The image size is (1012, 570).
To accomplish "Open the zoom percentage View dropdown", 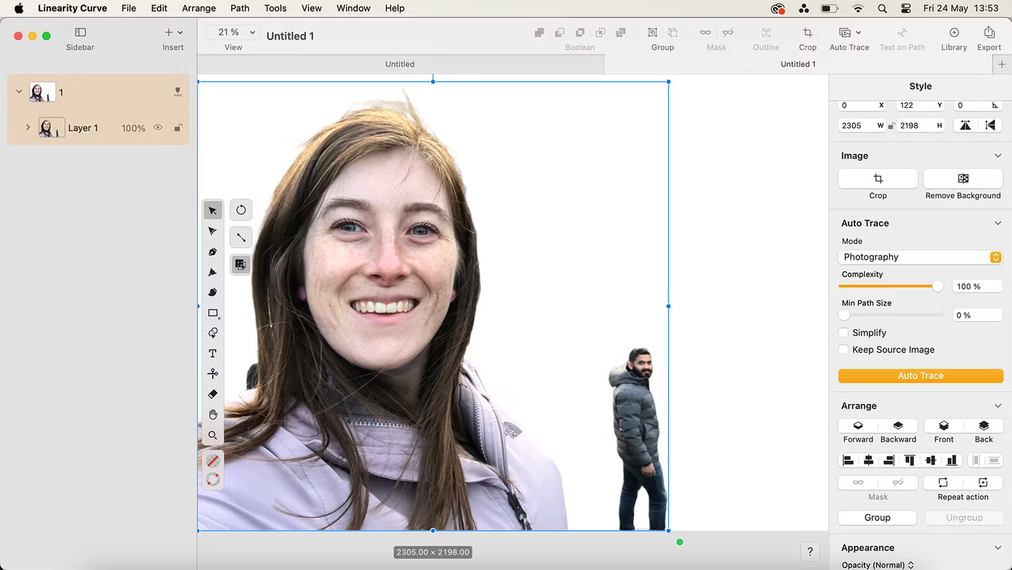I will tap(233, 32).
